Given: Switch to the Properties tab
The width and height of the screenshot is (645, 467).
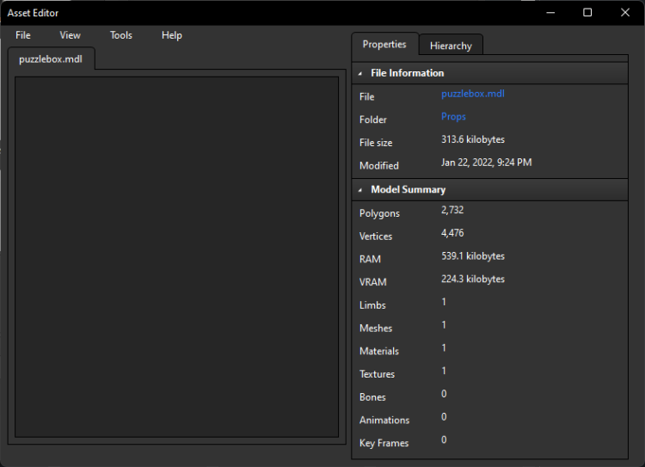Looking at the screenshot, I should 384,45.
